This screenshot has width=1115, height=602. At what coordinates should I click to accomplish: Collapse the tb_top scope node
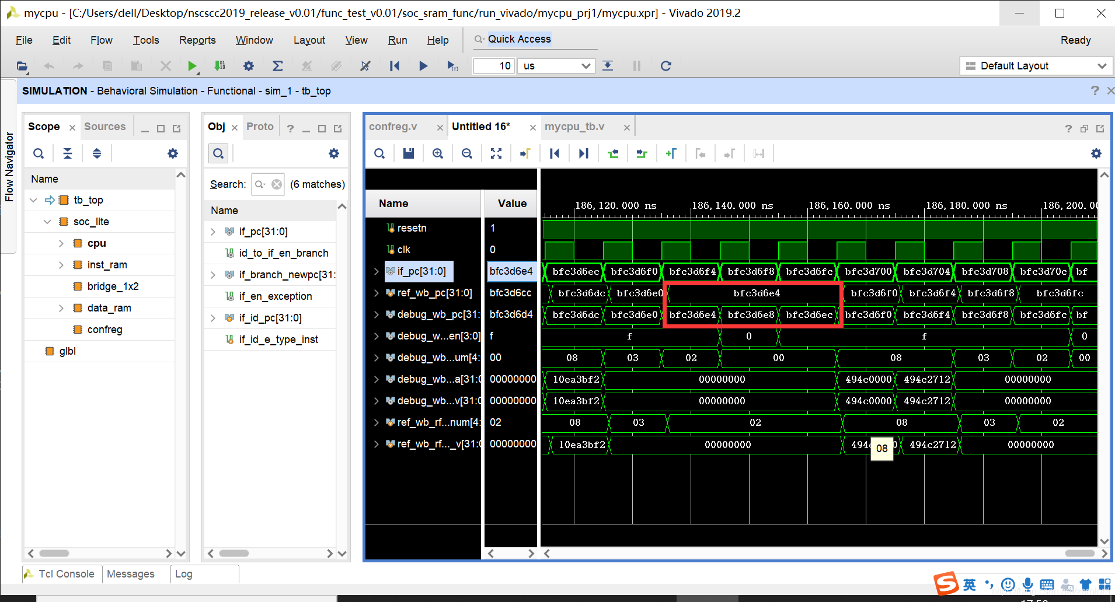(x=33, y=200)
